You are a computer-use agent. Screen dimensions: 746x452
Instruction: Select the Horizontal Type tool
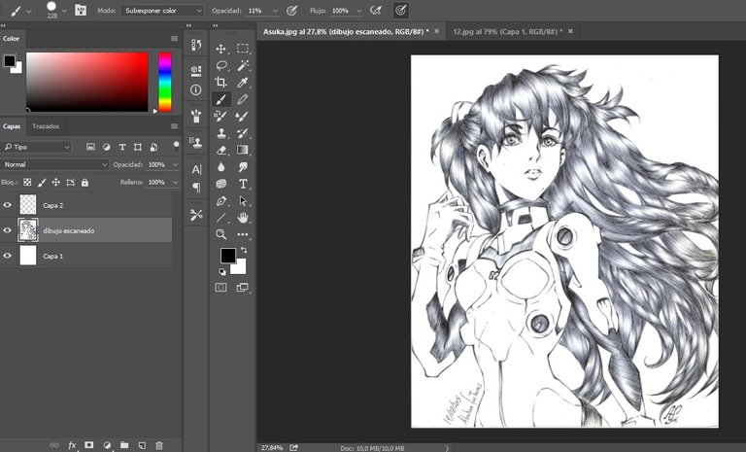243,184
